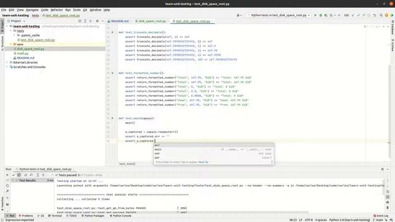395x222 pixels.
Task: Click the UTF-8 encoding in the status bar
Action: click(x=309, y=220)
